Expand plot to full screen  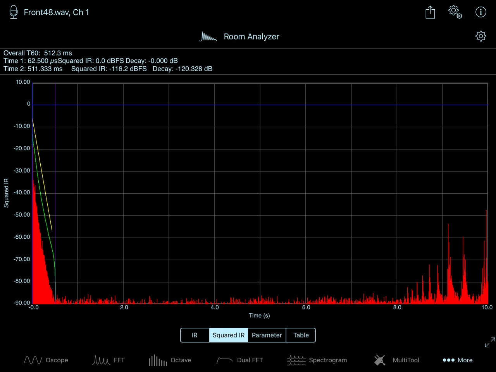click(x=490, y=342)
